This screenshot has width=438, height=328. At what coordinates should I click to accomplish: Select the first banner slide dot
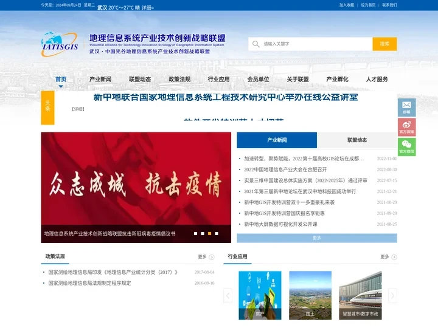pos(195,233)
